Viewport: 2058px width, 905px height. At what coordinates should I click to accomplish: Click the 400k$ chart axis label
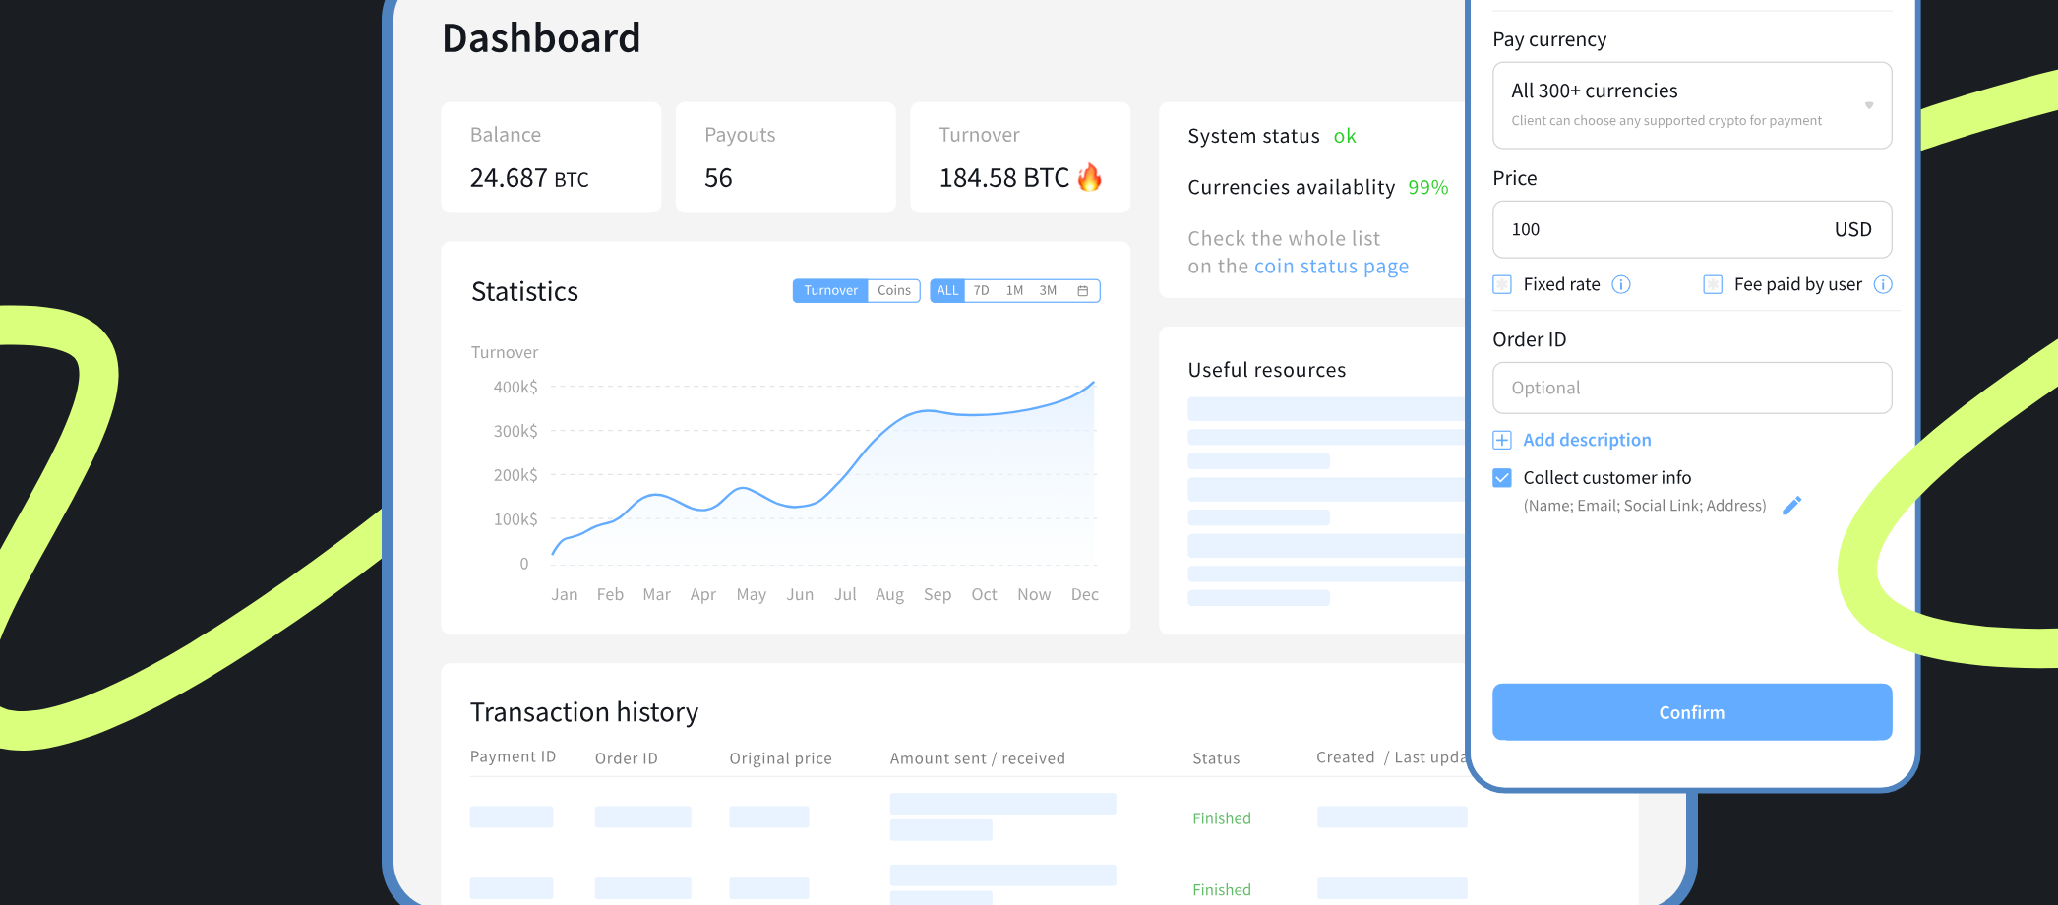pos(515,388)
